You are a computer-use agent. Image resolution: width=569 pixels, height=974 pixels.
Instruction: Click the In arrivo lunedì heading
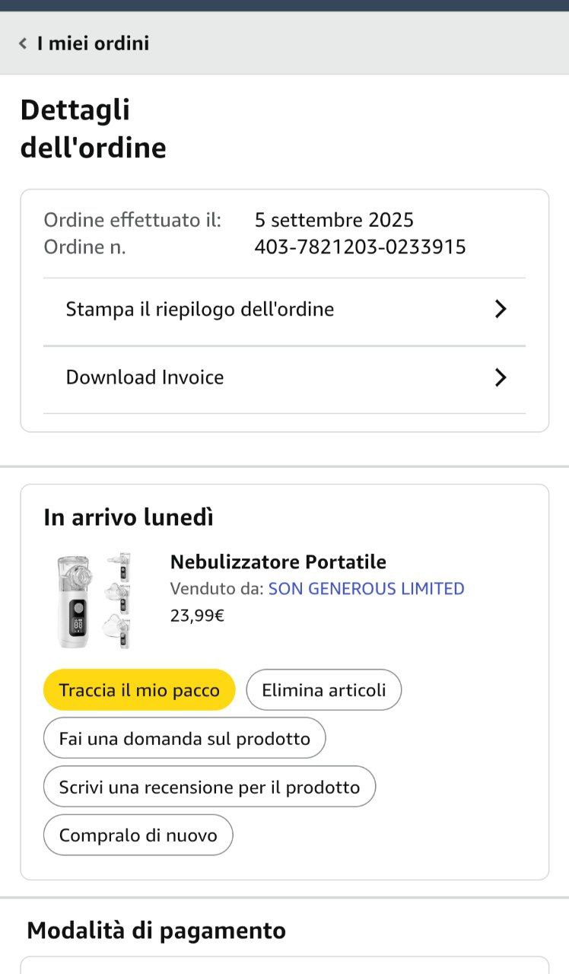(129, 517)
